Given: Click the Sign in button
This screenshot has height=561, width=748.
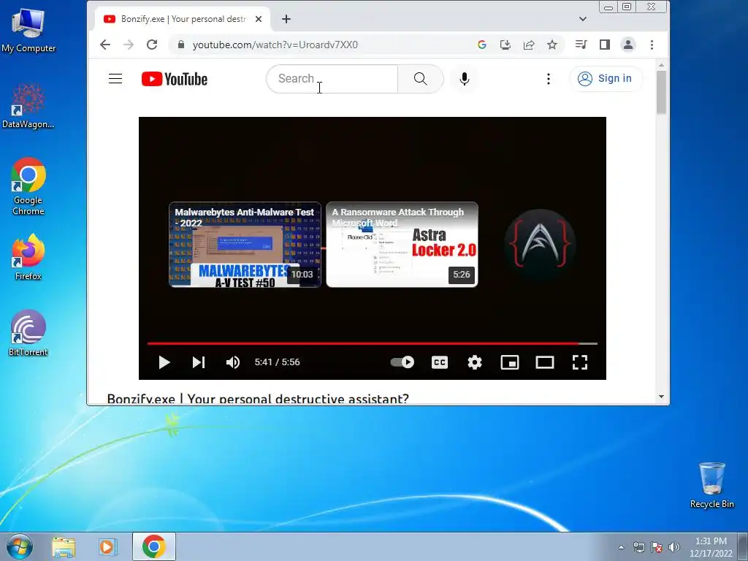Looking at the screenshot, I should tap(606, 79).
